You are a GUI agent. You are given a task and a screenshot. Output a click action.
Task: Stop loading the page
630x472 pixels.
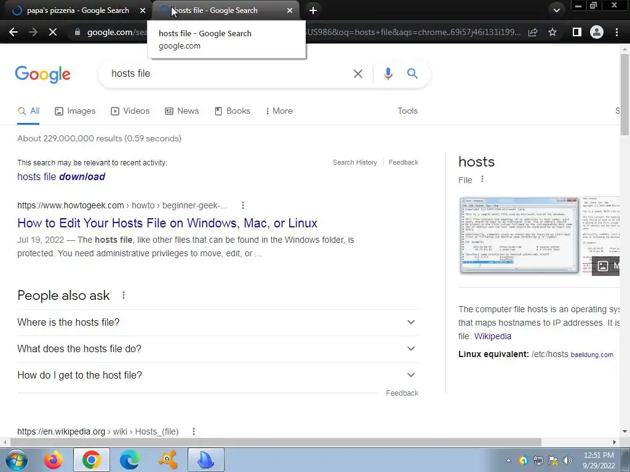[53, 32]
